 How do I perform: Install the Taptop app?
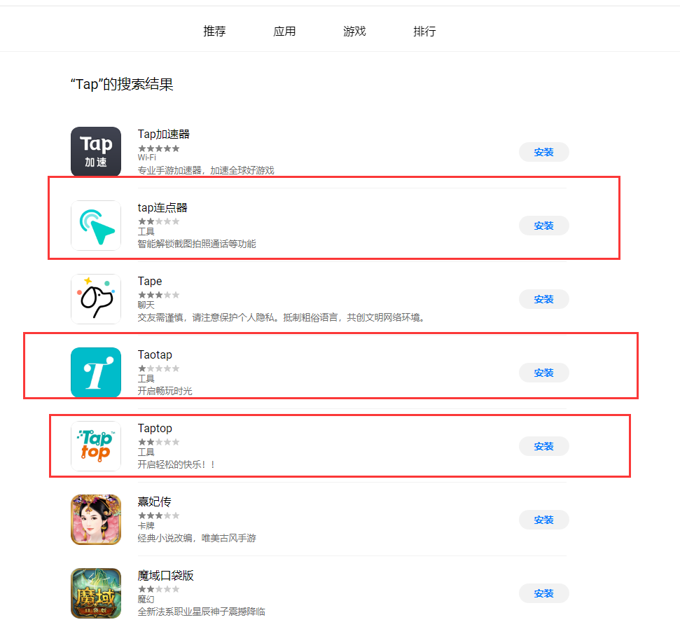(544, 446)
